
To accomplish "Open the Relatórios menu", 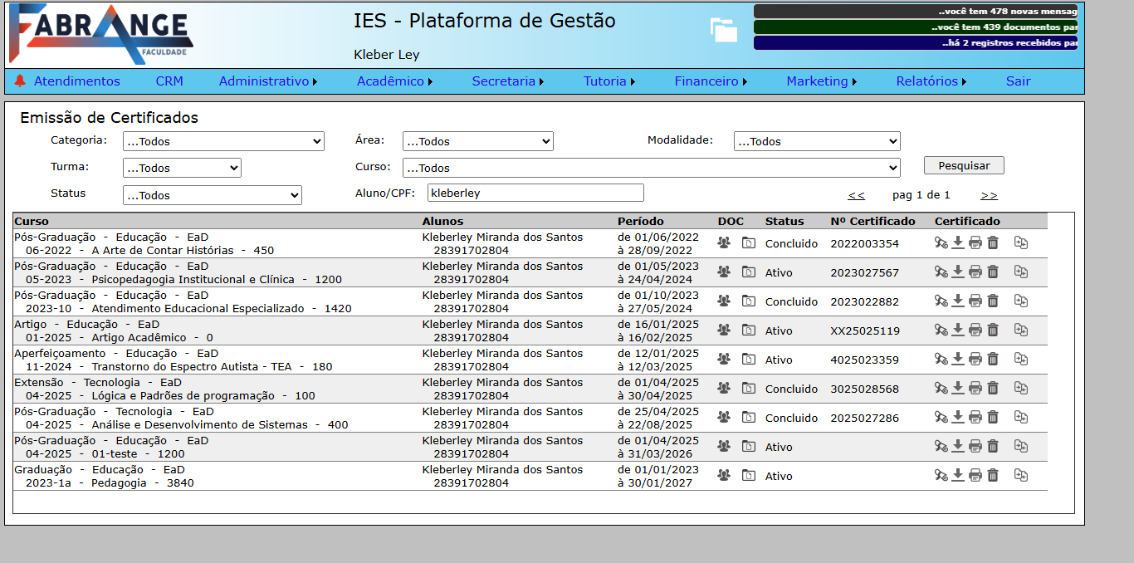I will 932,81.
